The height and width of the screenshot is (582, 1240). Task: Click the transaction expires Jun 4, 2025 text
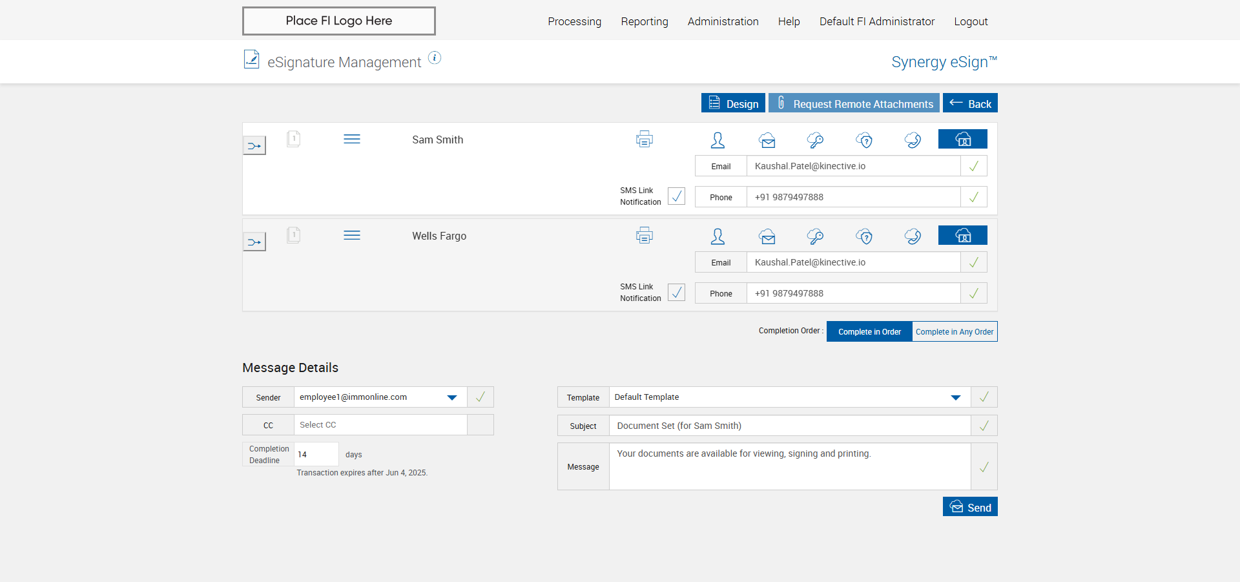tap(362, 473)
